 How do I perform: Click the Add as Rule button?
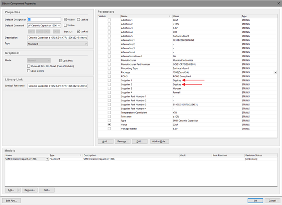159,141
